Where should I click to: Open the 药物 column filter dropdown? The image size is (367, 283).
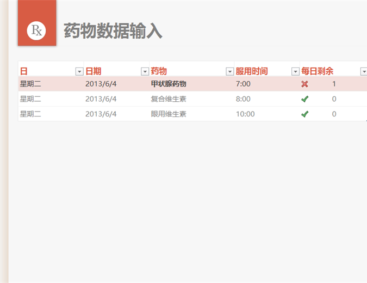pos(230,71)
